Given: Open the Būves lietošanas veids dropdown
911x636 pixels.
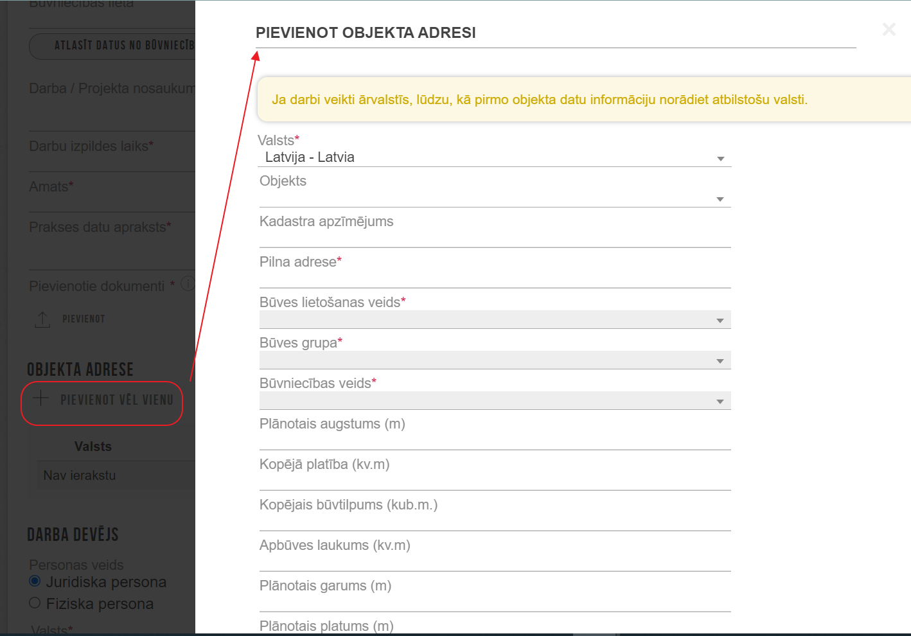Looking at the screenshot, I should (495, 319).
